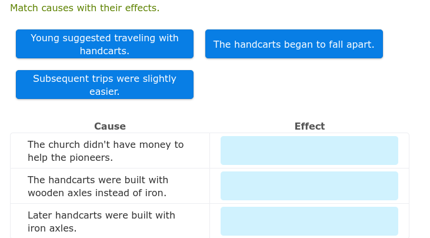Choose the answer tile mentioning Young
This screenshot has width=430, height=238.
pos(105,44)
